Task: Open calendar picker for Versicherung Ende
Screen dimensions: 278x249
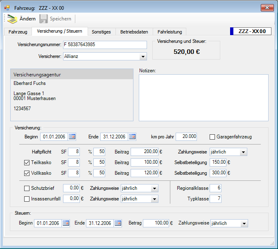Action: 132,137
